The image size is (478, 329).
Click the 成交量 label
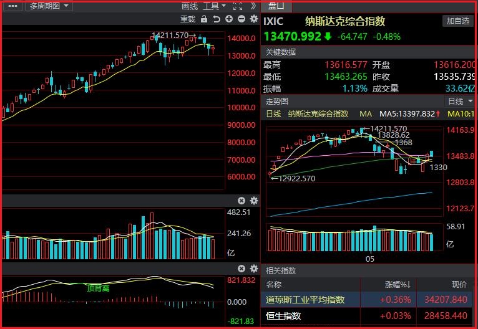point(385,88)
